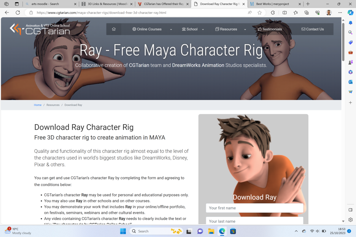Open sidebar Tools briefcase icon
Screen dimensions: 356x237
[x=350, y=52]
